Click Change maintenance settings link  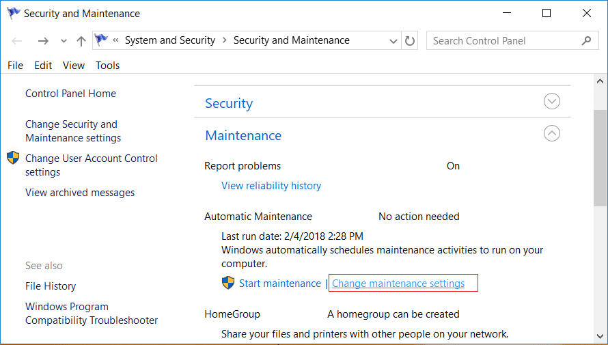pyautogui.click(x=398, y=284)
